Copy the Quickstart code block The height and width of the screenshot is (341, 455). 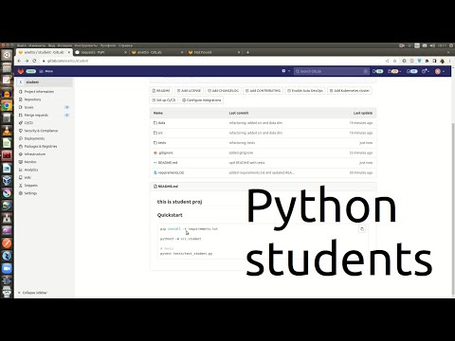(362, 229)
